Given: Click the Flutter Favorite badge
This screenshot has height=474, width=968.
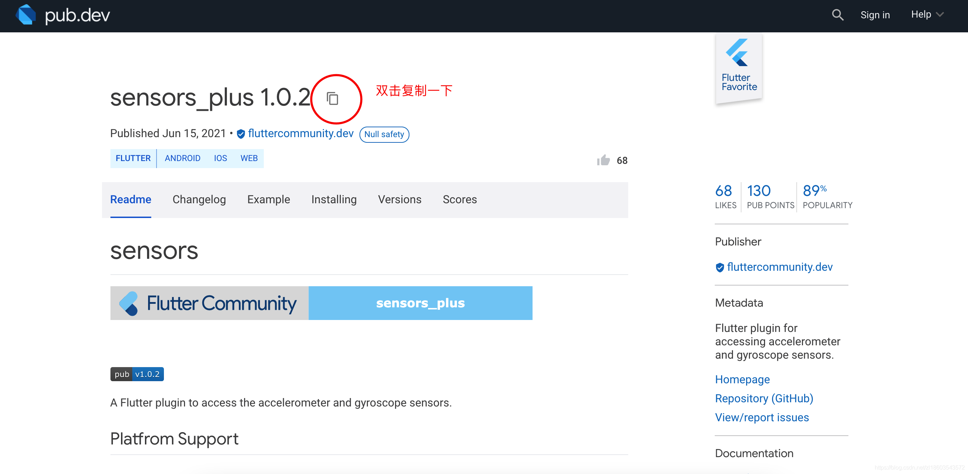Looking at the screenshot, I should point(739,68).
